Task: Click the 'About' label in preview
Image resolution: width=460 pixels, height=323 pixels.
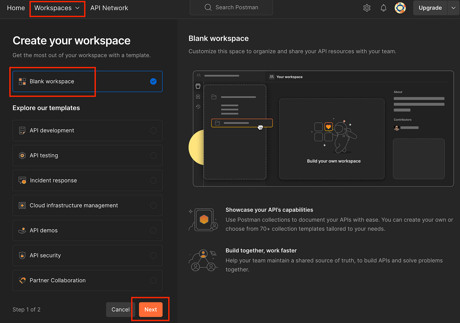Action: [398, 92]
